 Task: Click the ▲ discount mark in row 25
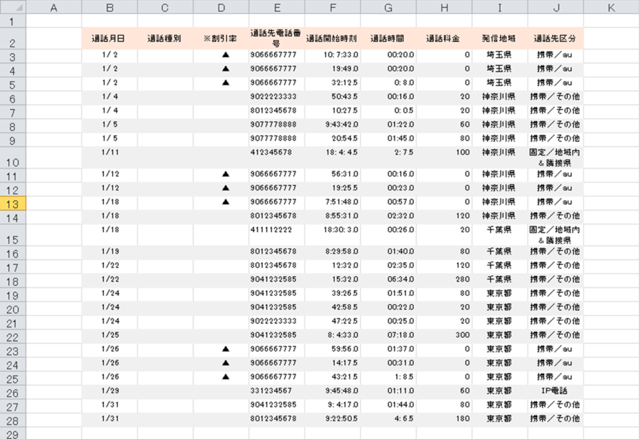click(225, 376)
